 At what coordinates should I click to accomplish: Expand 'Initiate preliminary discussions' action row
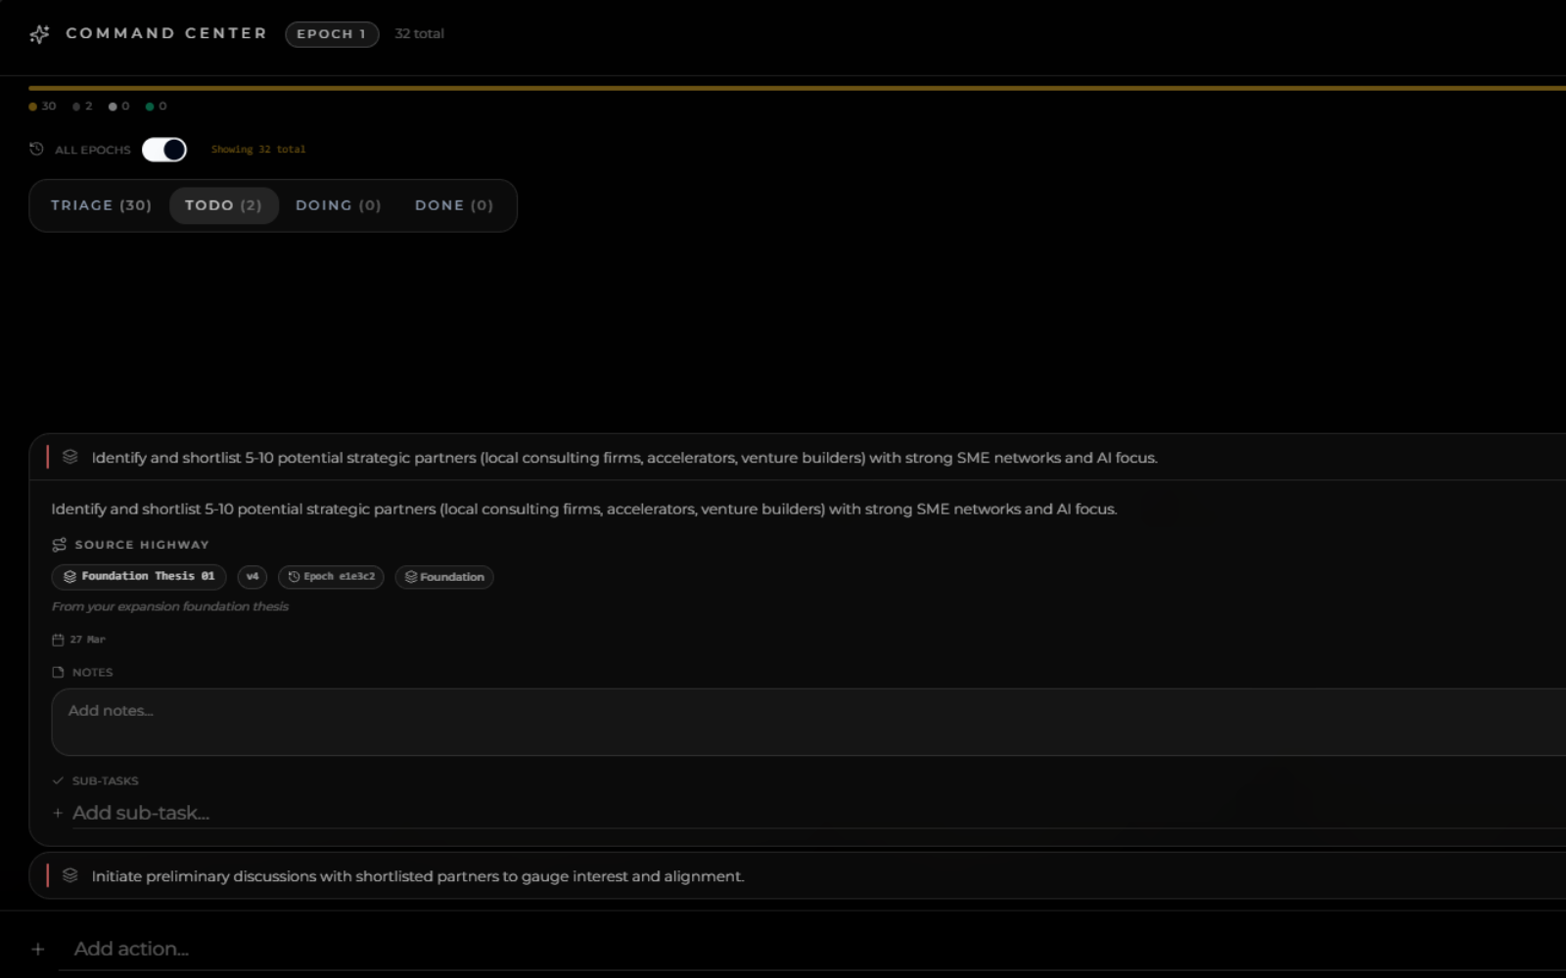coord(798,876)
